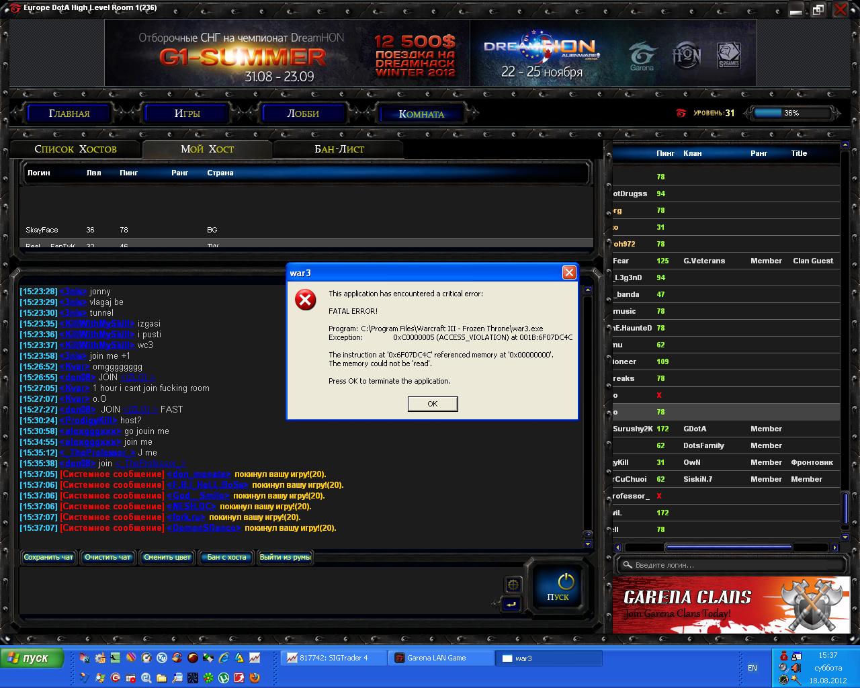Click the EN language indicator in taskbar

click(752, 668)
